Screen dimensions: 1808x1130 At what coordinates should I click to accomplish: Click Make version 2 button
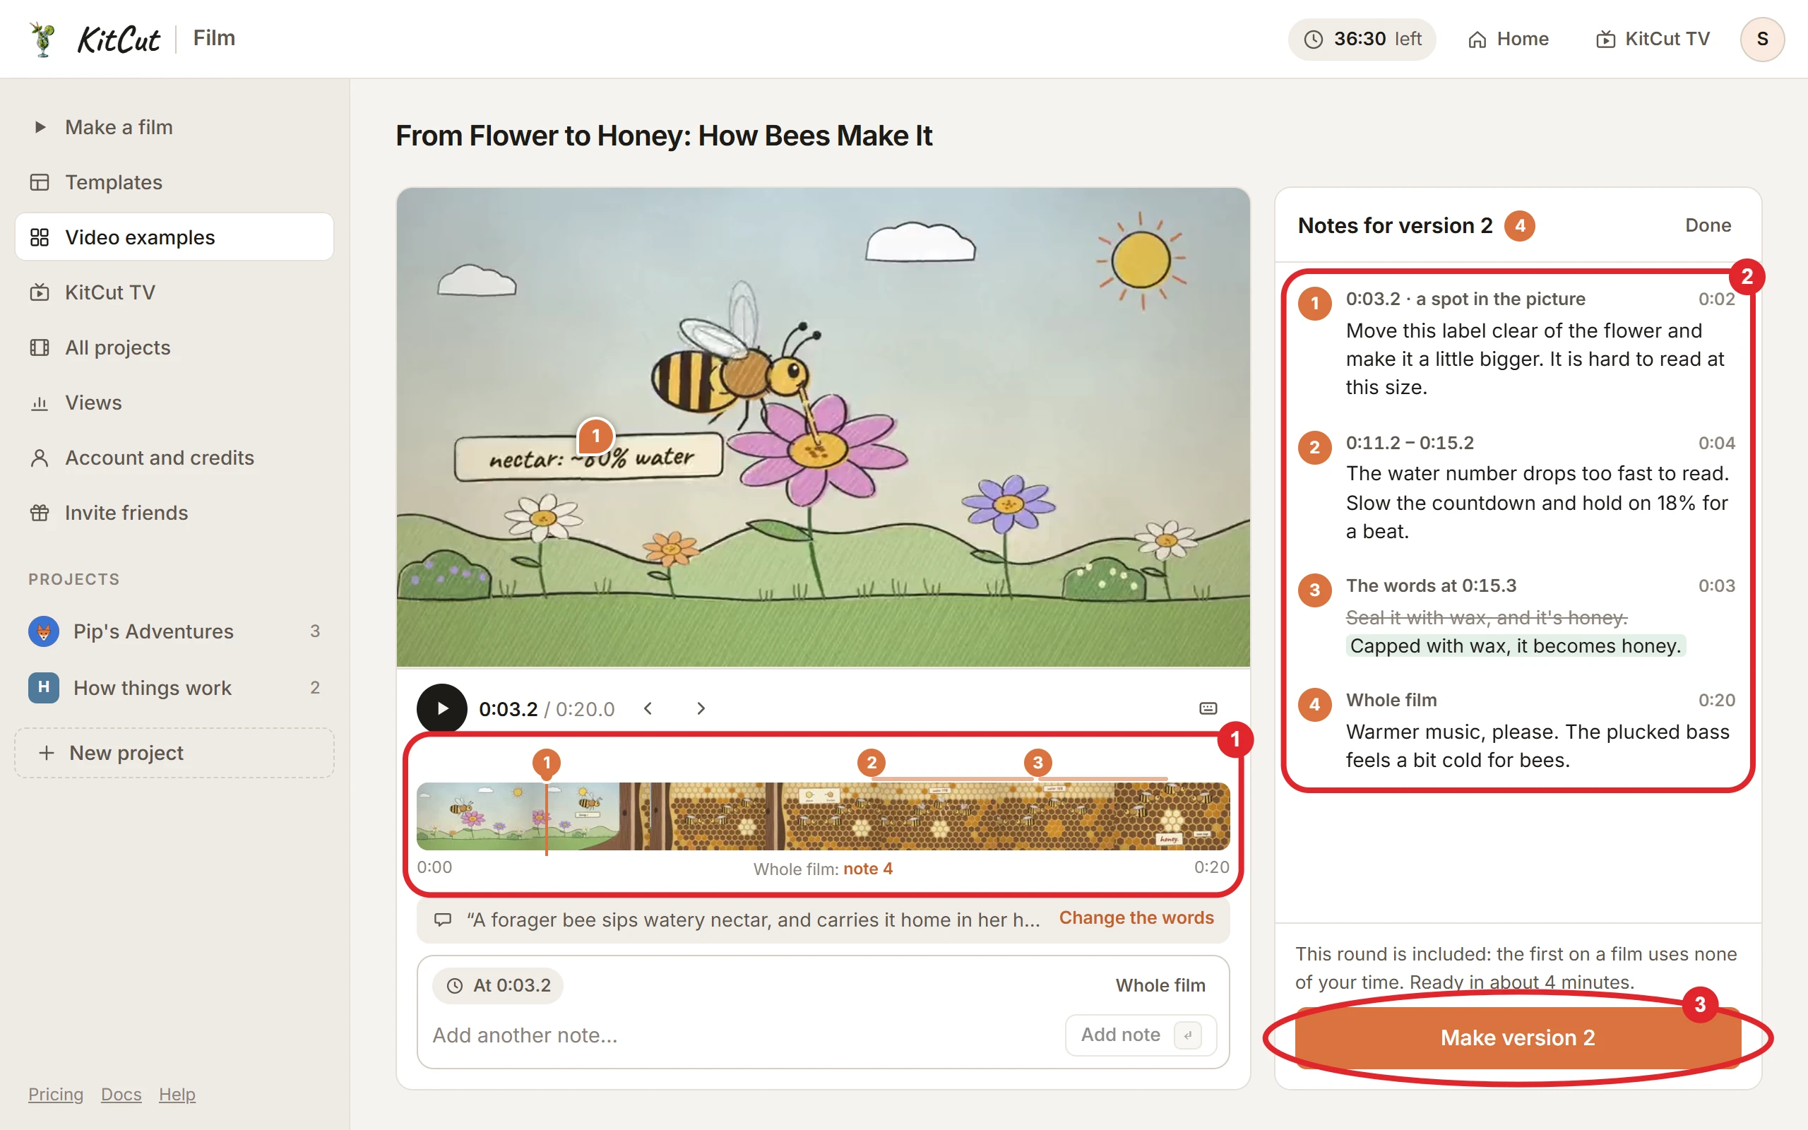1517,1037
